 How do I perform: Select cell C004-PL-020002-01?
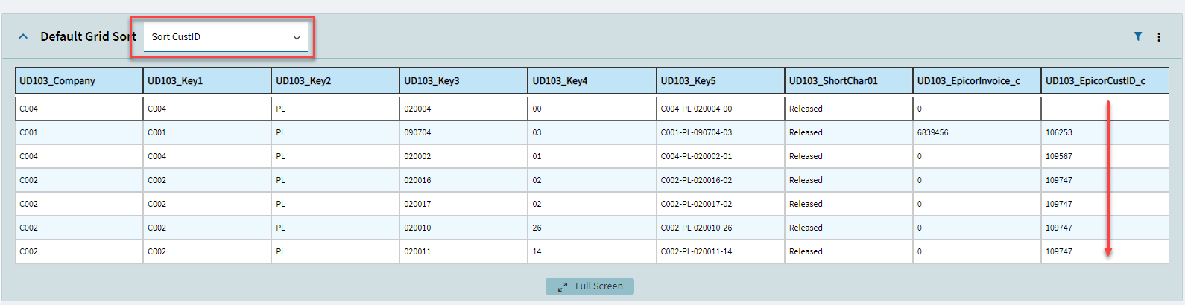(x=720, y=156)
